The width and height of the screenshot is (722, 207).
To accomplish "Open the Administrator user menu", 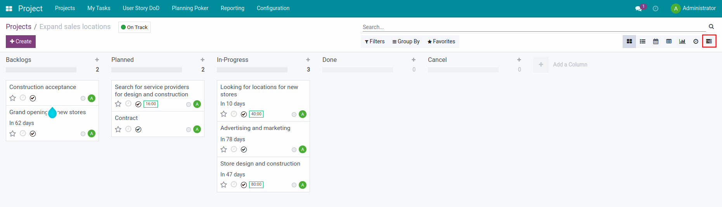I will click(694, 8).
